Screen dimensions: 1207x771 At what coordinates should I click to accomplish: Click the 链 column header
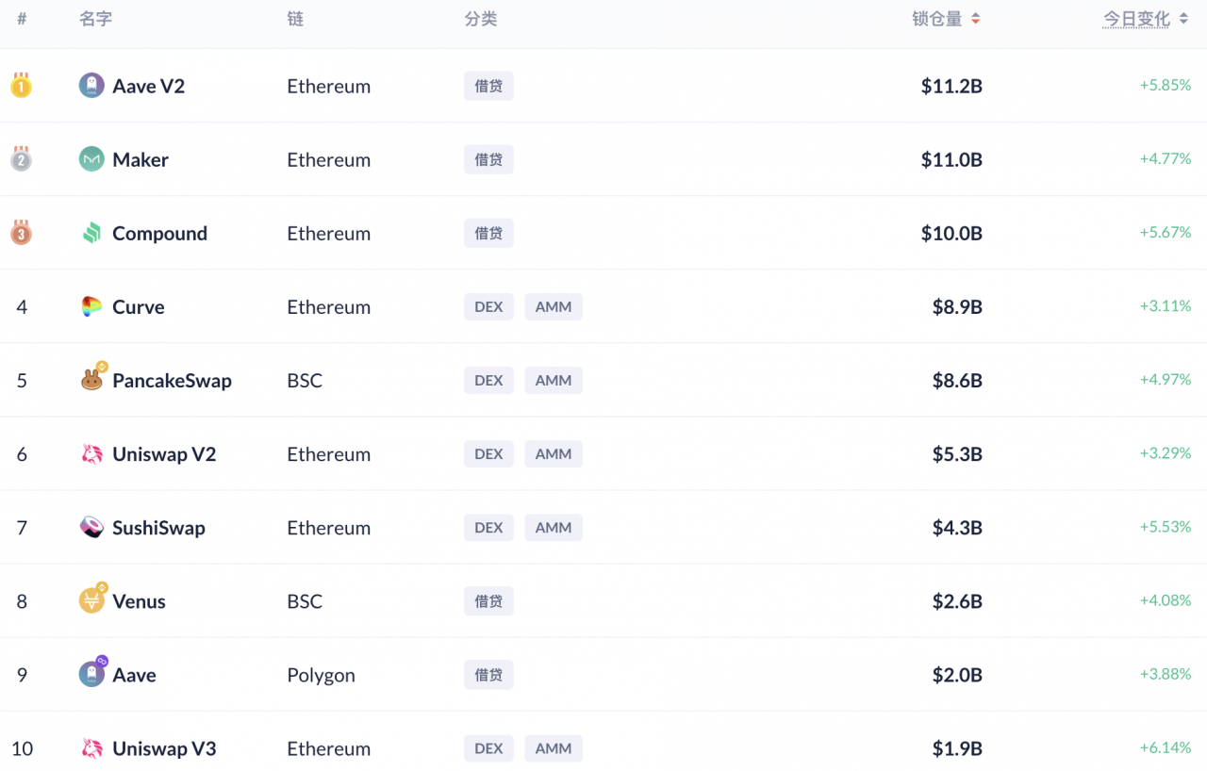tap(293, 18)
